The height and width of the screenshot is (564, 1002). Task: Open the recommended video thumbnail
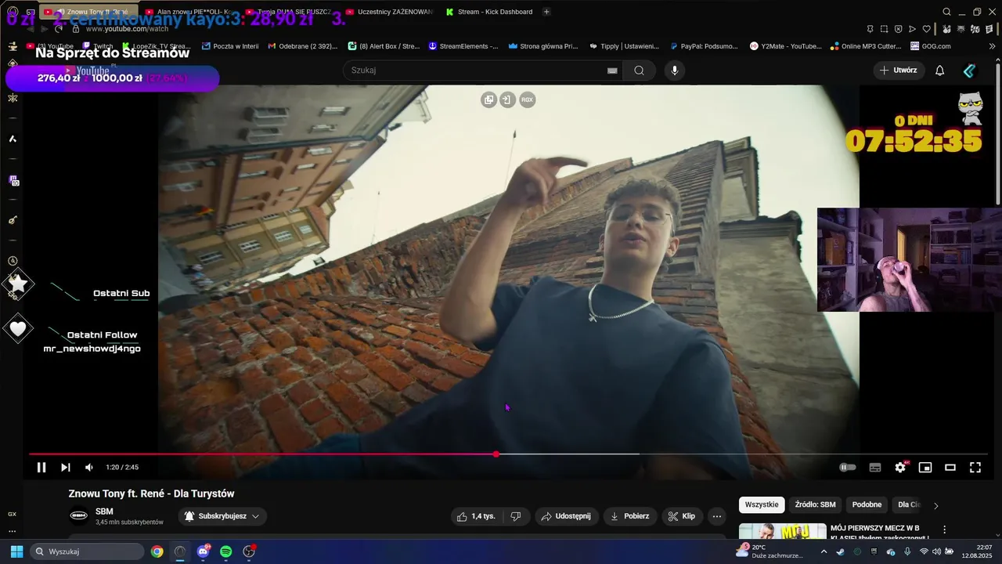pos(782,533)
